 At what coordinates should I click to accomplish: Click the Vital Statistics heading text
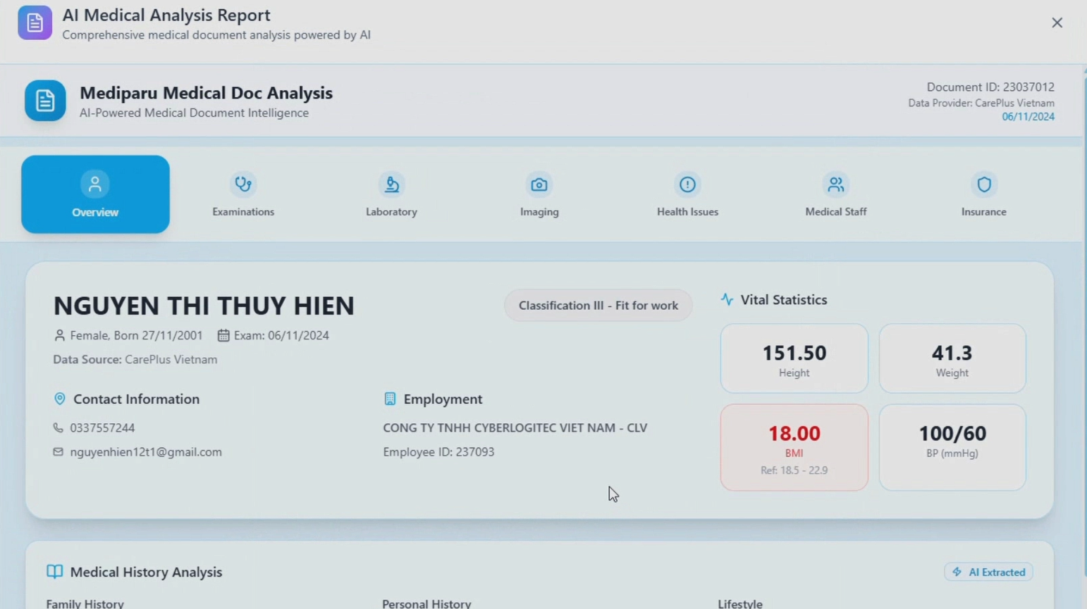[x=784, y=299]
